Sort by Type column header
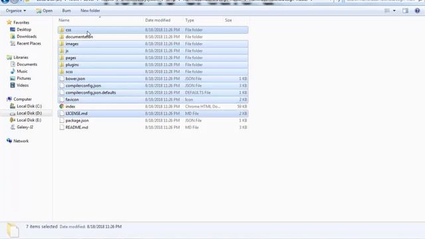425x239 pixels. coord(189,20)
